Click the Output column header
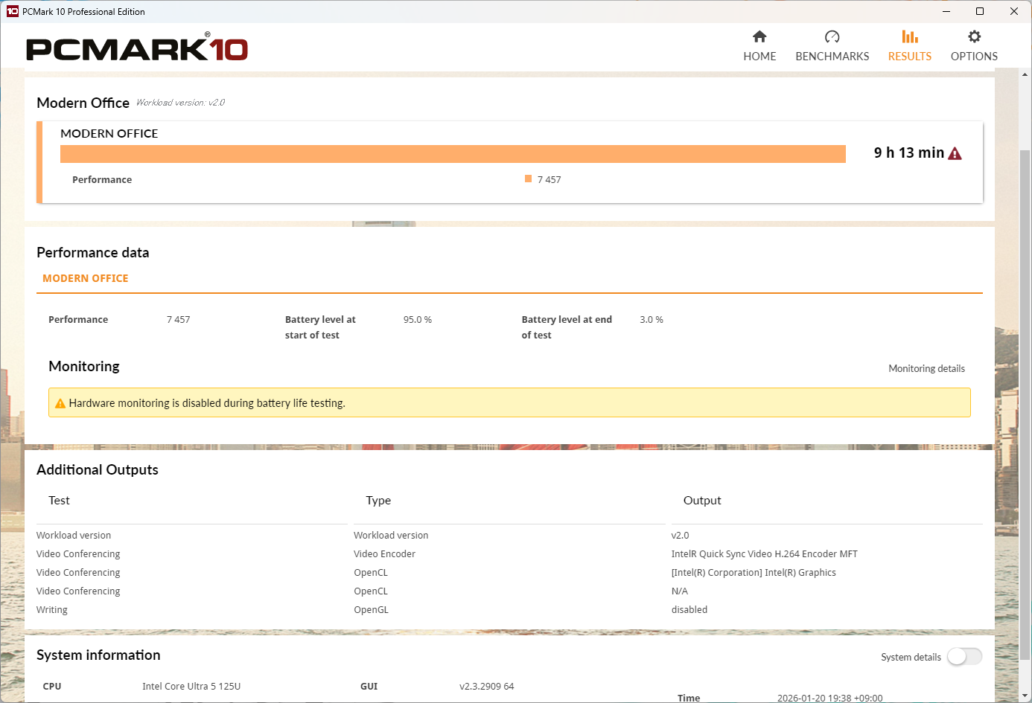This screenshot has width=1032, height=703. coord(702,500)
